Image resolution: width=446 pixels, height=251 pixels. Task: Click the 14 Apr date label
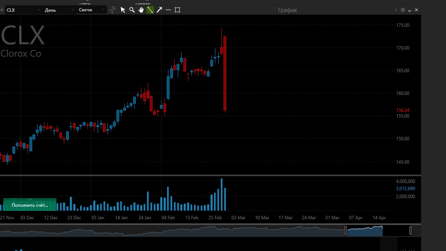[x=379, y=218]
